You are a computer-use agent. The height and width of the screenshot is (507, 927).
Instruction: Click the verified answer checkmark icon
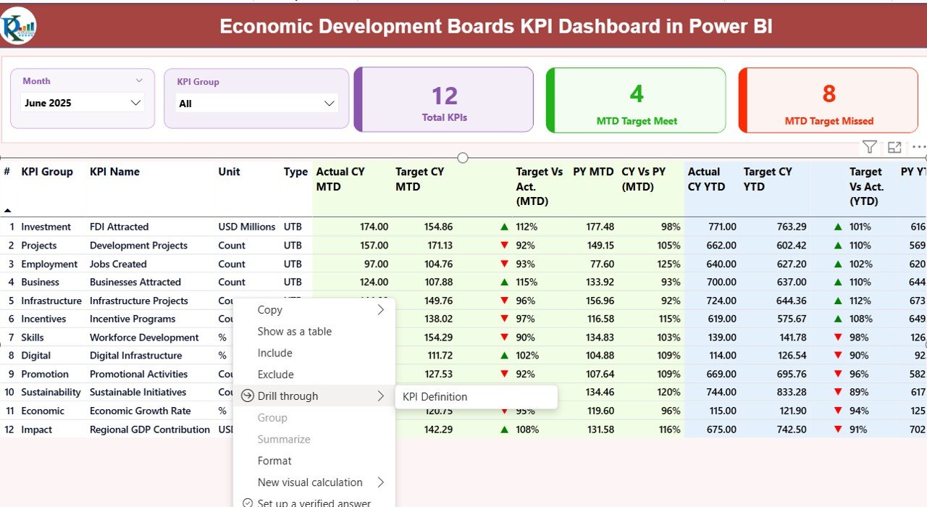248,501
